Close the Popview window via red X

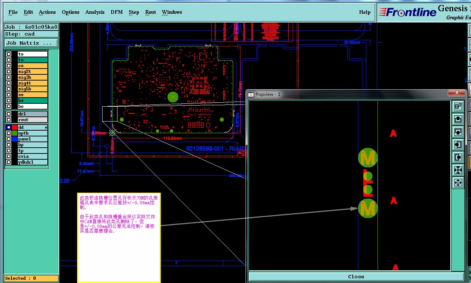pyautogui.click(x=456, y=93)
